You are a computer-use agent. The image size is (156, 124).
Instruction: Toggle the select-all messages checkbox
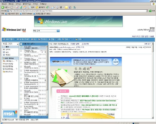tap(21, 44)
